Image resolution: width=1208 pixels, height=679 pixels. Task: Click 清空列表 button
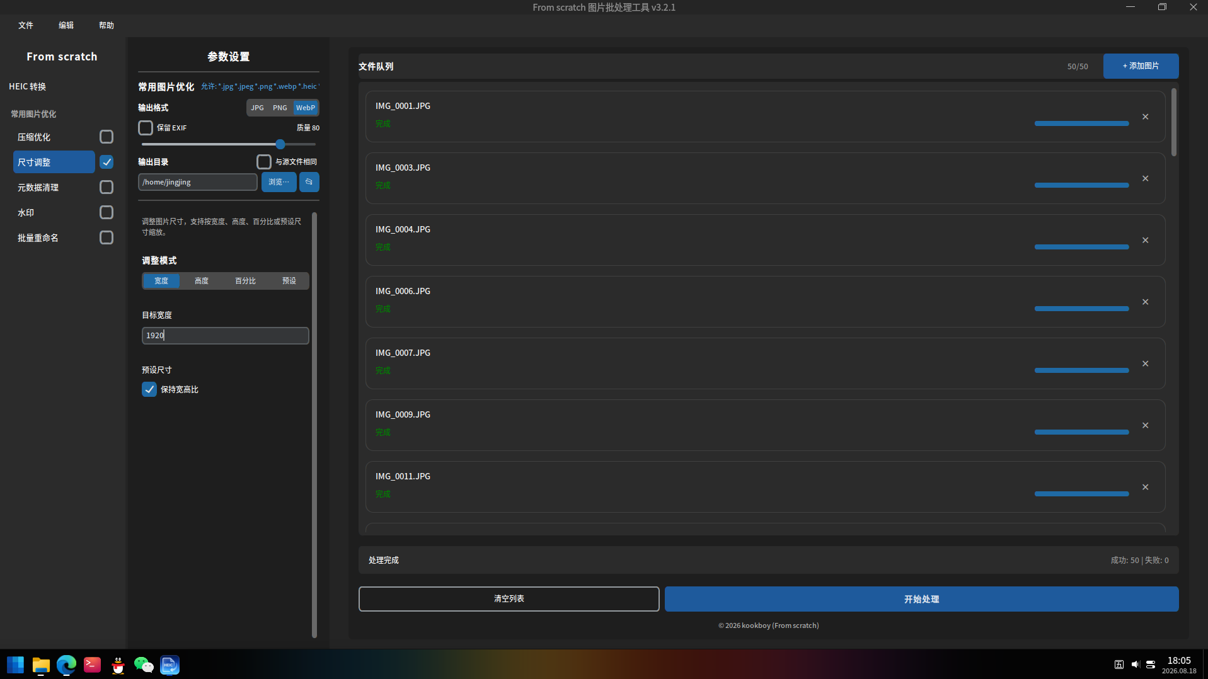(509, 599)
